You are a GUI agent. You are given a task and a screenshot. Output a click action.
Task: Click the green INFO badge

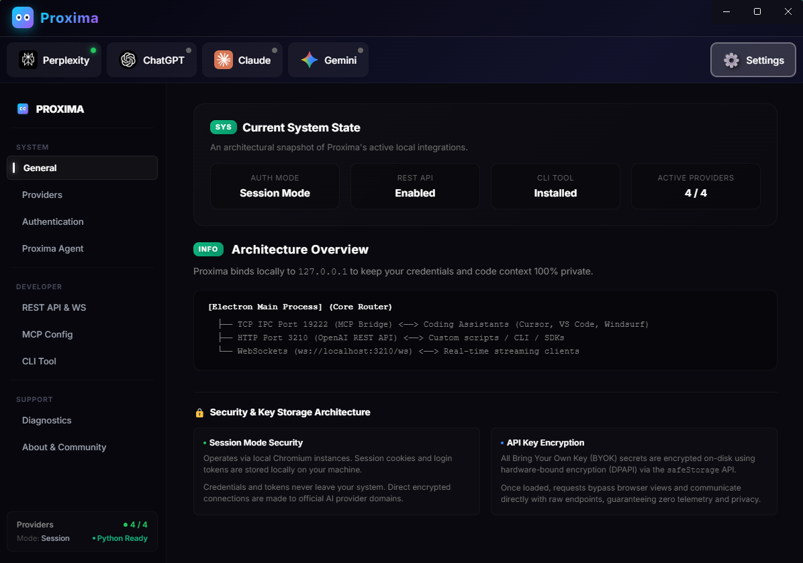pyautogui.click(x=208, y=249)
